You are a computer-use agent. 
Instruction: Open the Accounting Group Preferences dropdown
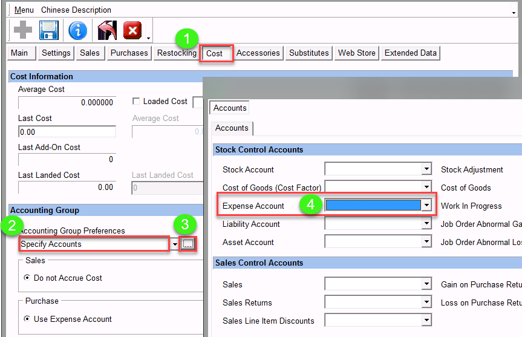coord(175,244)
